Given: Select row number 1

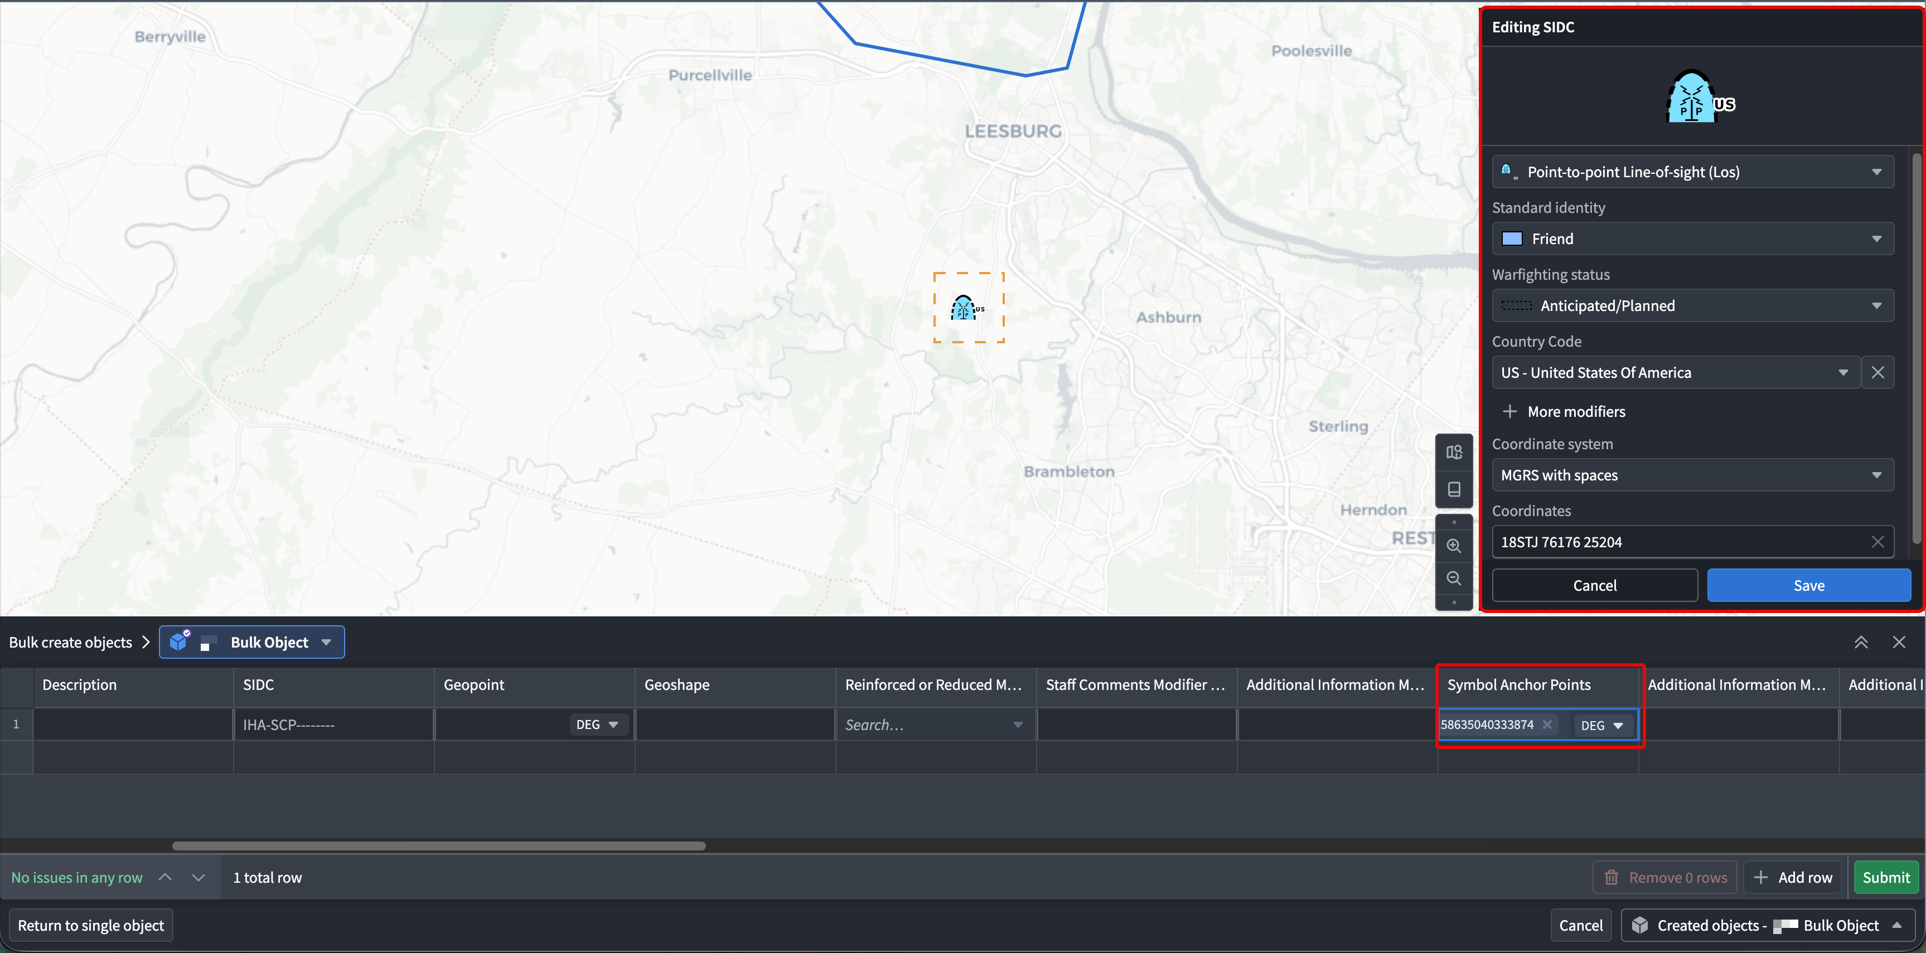Looking at the screenshot, I should 16,725.
